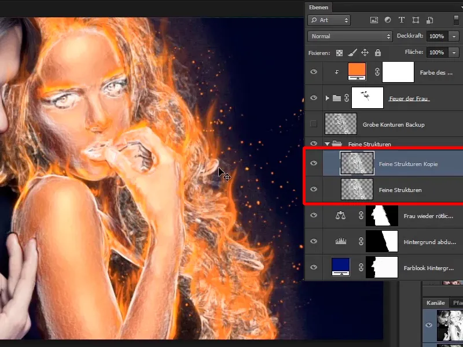The width and height of the screenshot is (463, 347).
Task: Filter layers by adjustment layer icon
Action: 388,20
